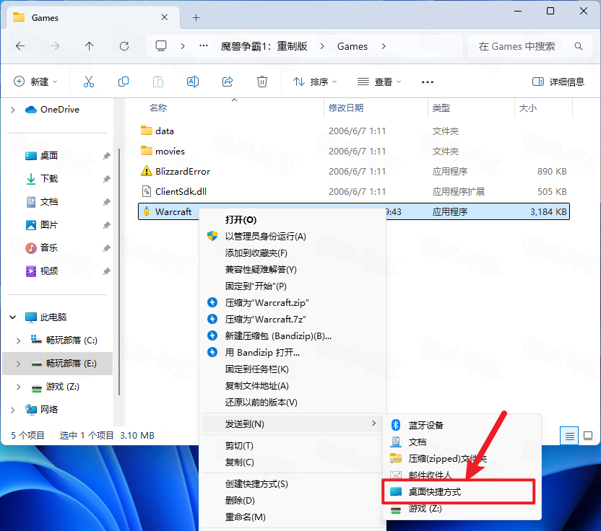Click the Rename icon in toolbar
This screenshot has width=601, height=531.
[x=193, y=82]
